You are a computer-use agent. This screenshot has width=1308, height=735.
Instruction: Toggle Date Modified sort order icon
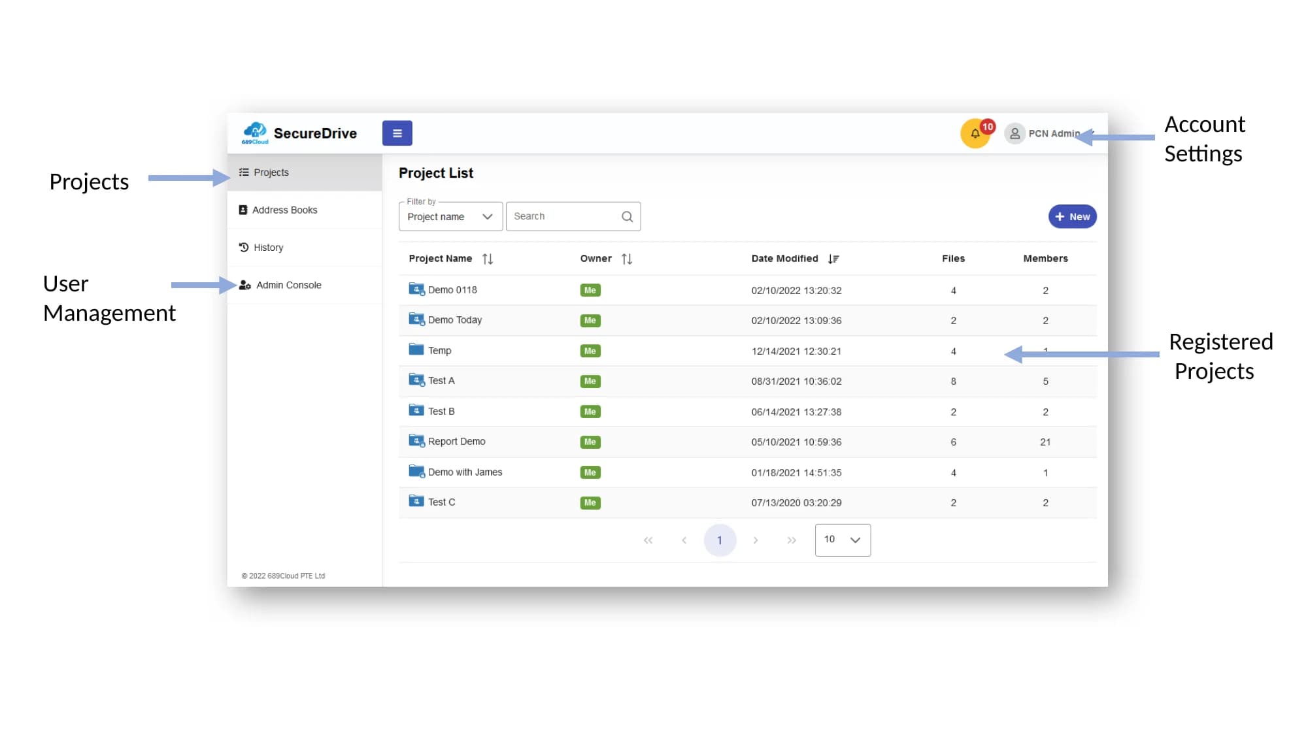click(833, 259)
